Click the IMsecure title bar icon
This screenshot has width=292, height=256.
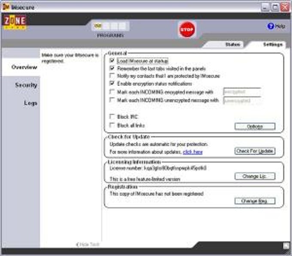point(6,7)
